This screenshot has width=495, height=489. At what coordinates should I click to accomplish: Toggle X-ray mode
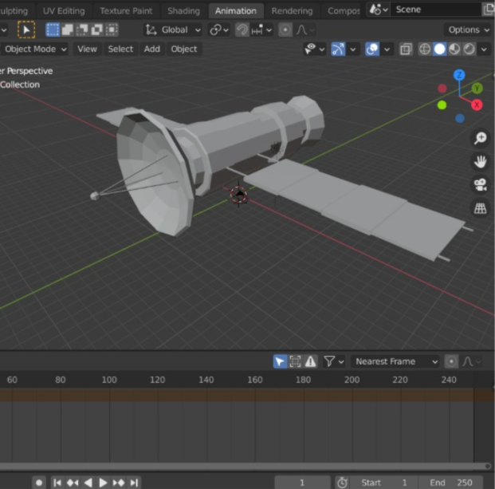point(406,49)
